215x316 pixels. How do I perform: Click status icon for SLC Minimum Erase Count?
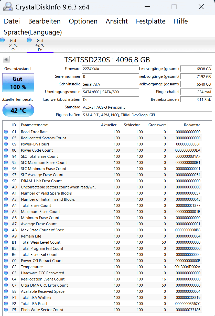pyautogui.click(x=6, y=169)
